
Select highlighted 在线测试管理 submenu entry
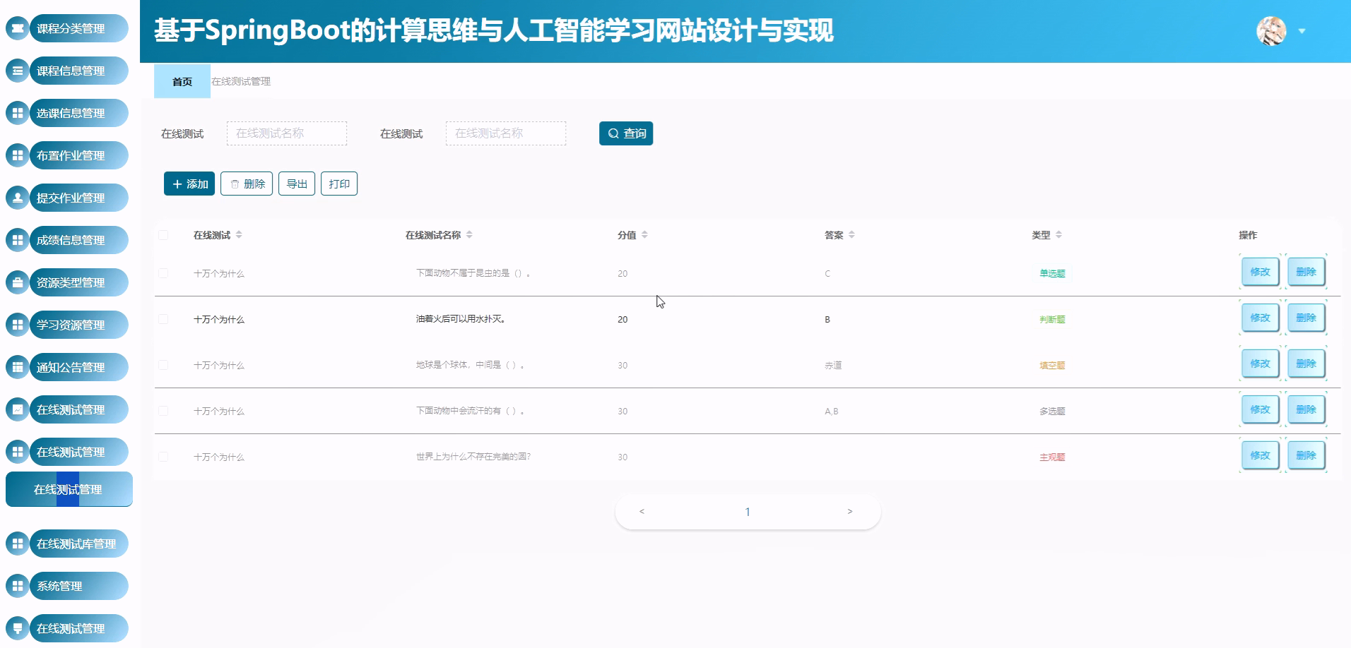69,489
